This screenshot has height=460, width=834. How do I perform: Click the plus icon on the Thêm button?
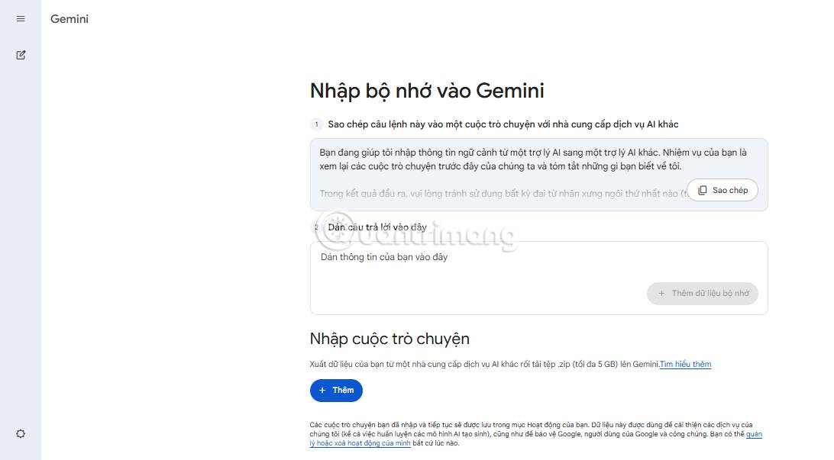point(324,390)
